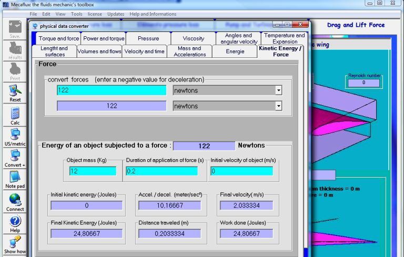Open the first force unit dropdown arrow

coord(278,90)
